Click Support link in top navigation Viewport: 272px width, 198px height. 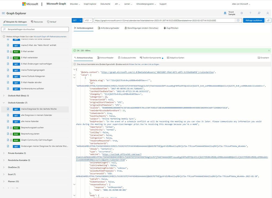[x=163, y=4]
